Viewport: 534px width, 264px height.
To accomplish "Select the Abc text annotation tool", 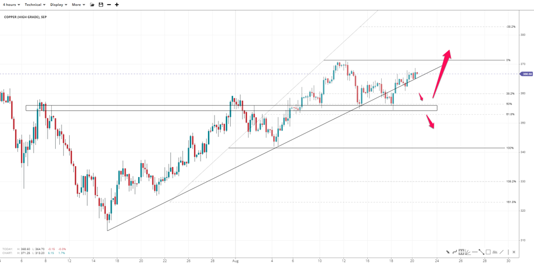I will click(495, 252).
